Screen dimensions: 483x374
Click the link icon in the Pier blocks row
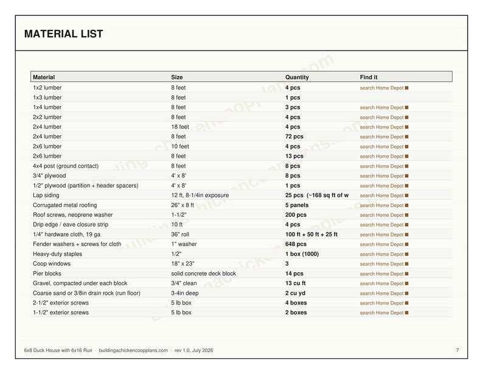click(406, 273)
